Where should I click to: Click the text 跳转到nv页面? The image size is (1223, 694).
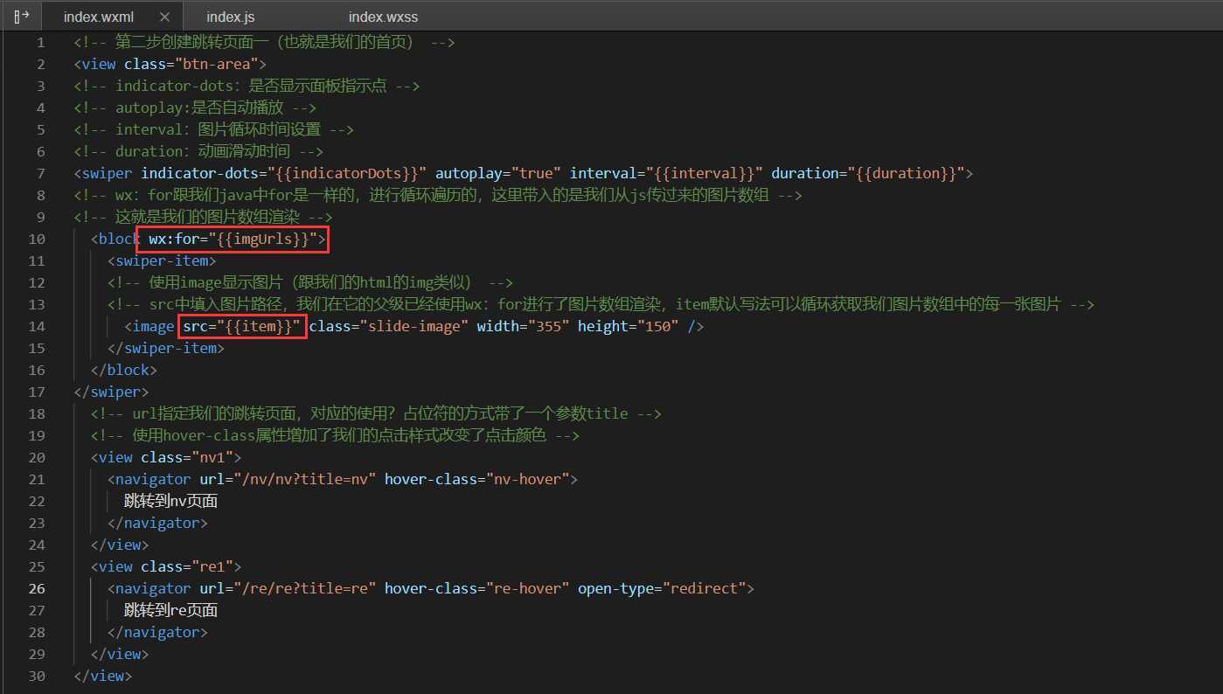[170, 501]
